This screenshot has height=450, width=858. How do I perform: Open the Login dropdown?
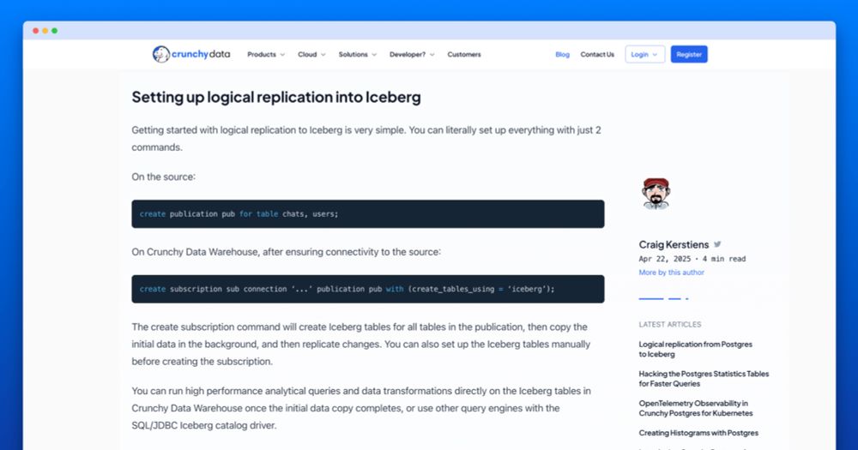point(644,54)
